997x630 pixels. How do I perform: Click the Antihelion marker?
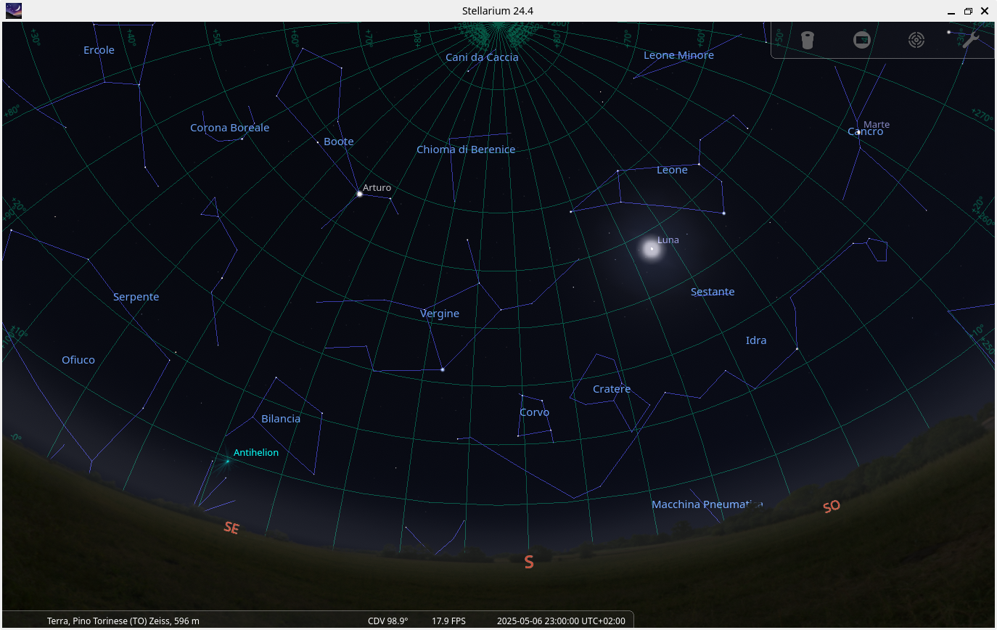tap(227, 460)
